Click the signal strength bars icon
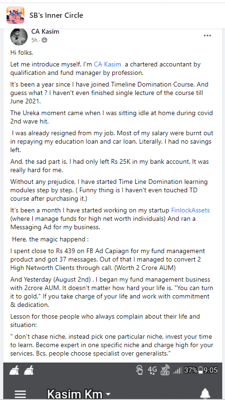This screenshot has height=400, width=225. [x=177, y=371]
